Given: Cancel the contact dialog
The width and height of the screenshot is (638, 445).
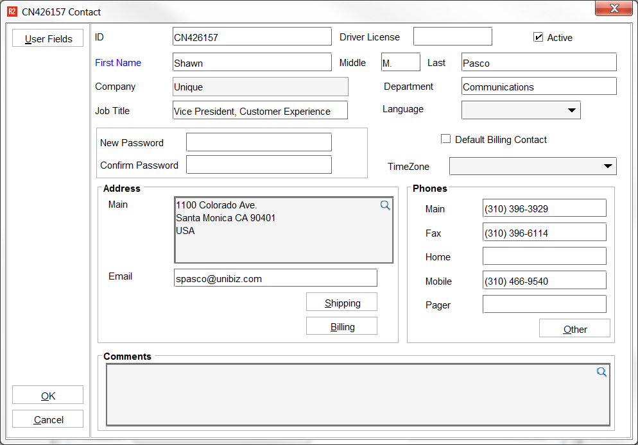Looking at the screenshot, I should coord(48,419).
